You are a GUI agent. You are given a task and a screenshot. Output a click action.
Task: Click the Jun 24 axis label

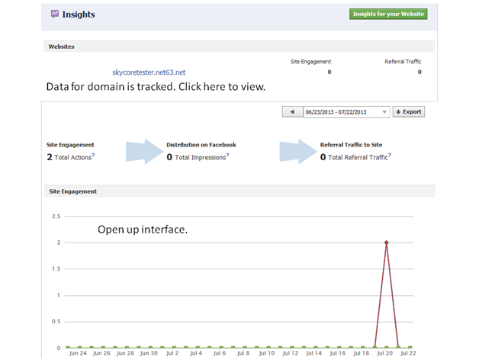(78, 353)
